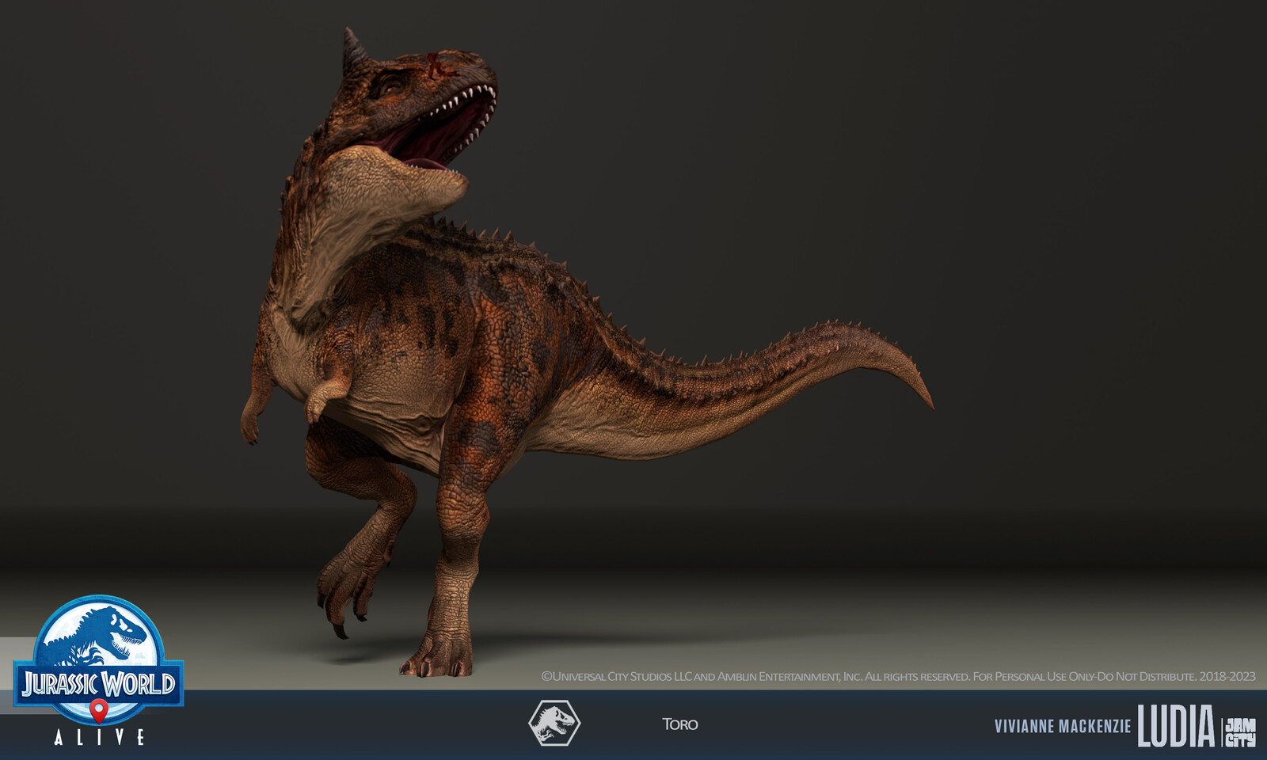Click the 'Vivianne Mackenzie' artist credit
The width and height of the screenshot is (1267, 760).
click(x=1063, y=727)
